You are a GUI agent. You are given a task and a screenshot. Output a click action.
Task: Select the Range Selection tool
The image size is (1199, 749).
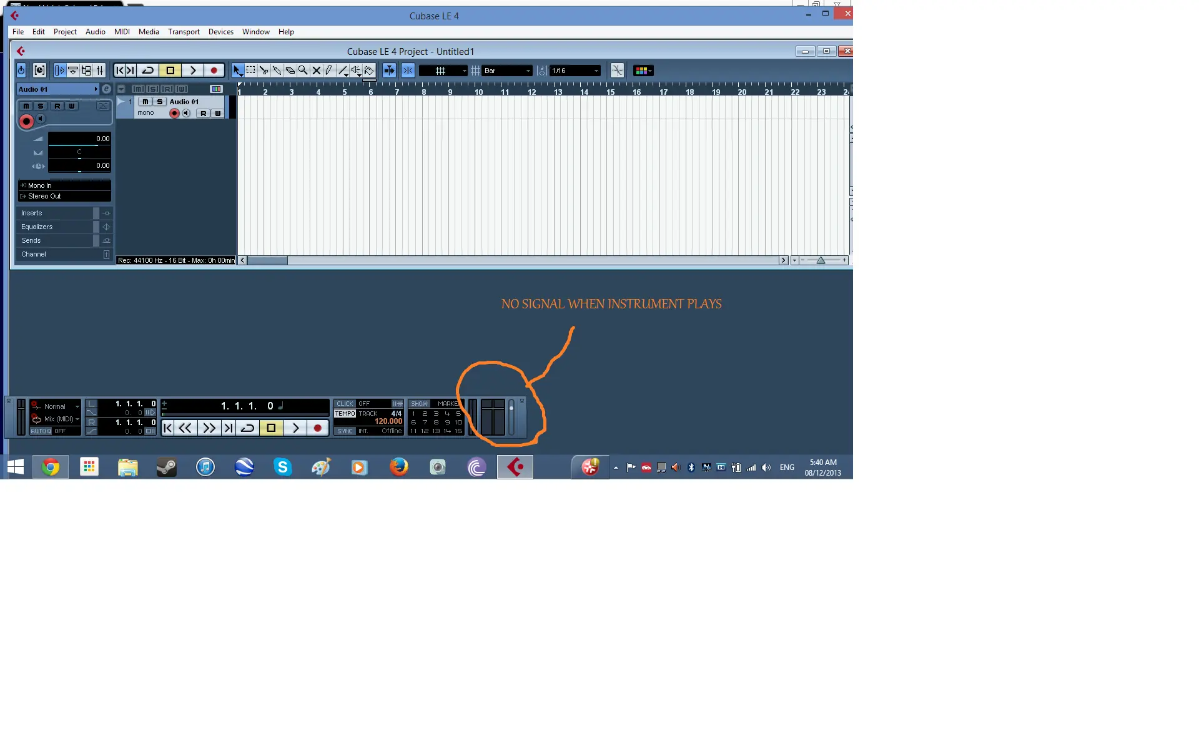pyautogui.click(x=250, y=71)
